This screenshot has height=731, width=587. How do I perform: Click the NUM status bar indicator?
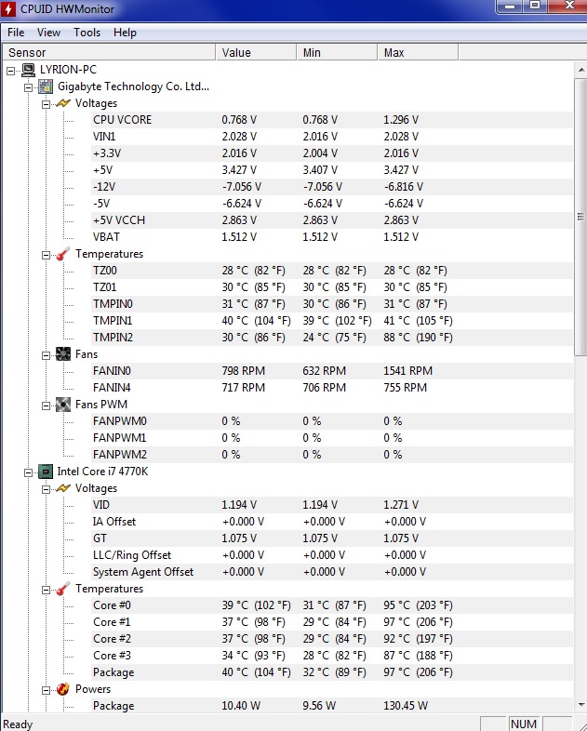[x=524, y=724]
